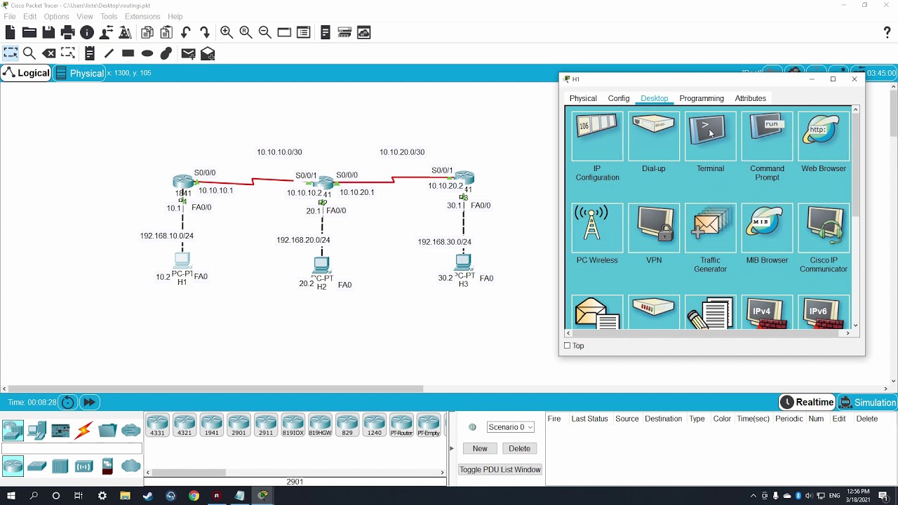Click the workspace horizontal scrollbar
The height and width of the screenshot is (505, 898).
point(216,388)
